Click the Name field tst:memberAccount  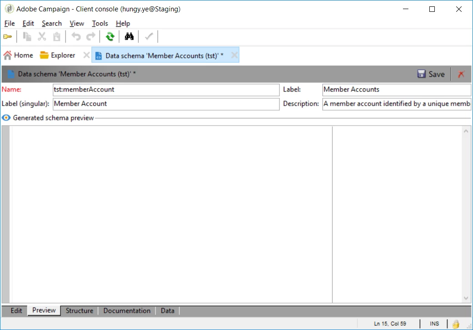pos(166,90)
